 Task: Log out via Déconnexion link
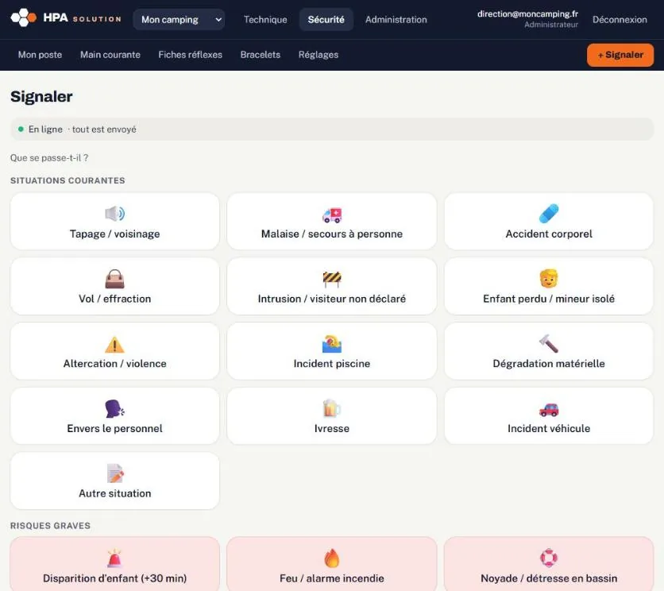pos(620,20)
